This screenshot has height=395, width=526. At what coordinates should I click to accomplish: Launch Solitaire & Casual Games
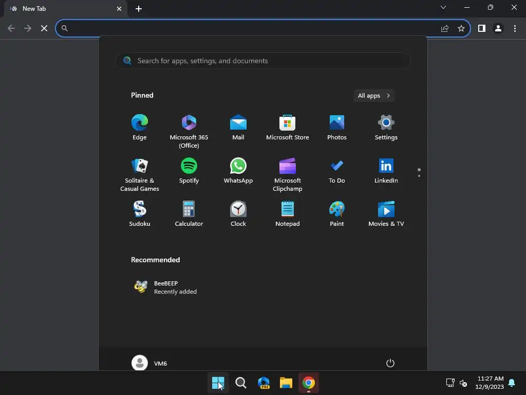click(x=140, y=175)
